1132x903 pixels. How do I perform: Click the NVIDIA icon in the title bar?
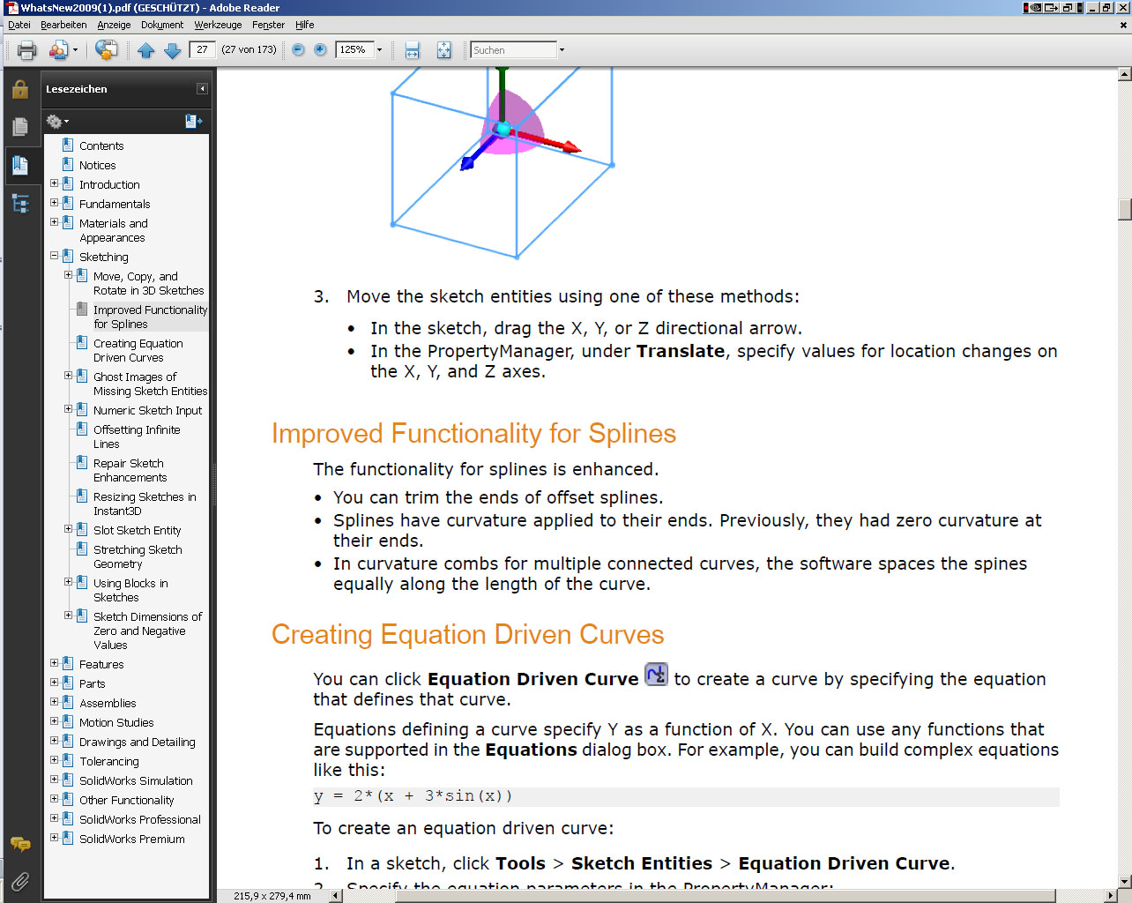1037,8
